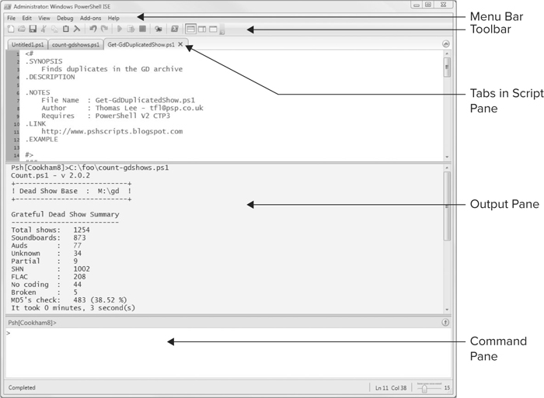Image resolution: width=544 pixels, height=398 pixels.
Task: Click 'Grateful Dead Show Summary' output heading
Action: (65, 214)
